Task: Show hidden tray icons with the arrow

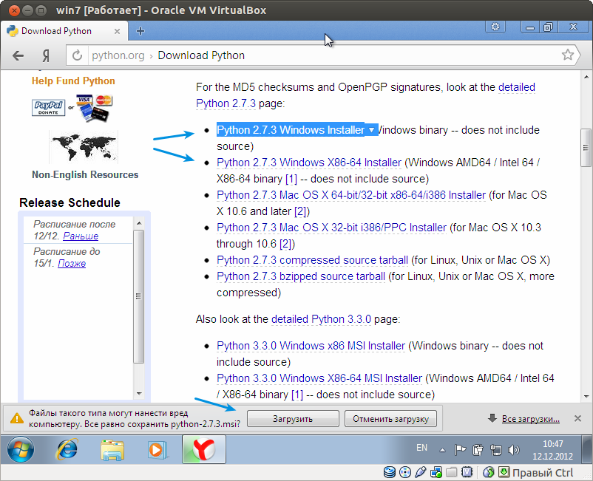Action: click(x=442, y=450)
